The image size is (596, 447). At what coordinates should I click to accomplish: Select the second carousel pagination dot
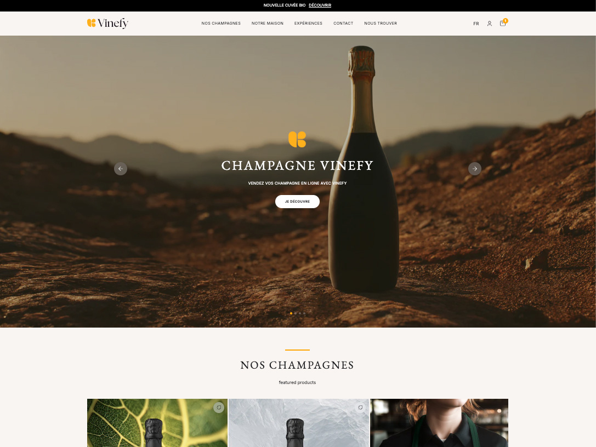[296, 313]
